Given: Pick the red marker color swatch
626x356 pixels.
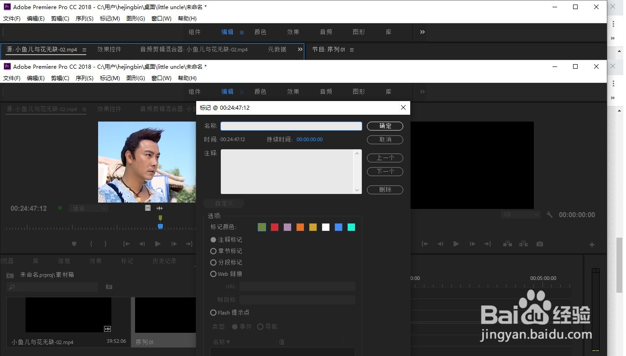Looking at the screenshot, I should click(274, 227).
